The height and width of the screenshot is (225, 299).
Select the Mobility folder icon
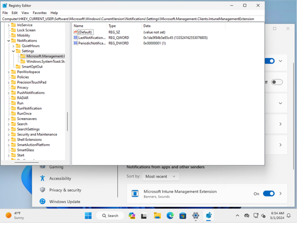[x=14, y=35]
